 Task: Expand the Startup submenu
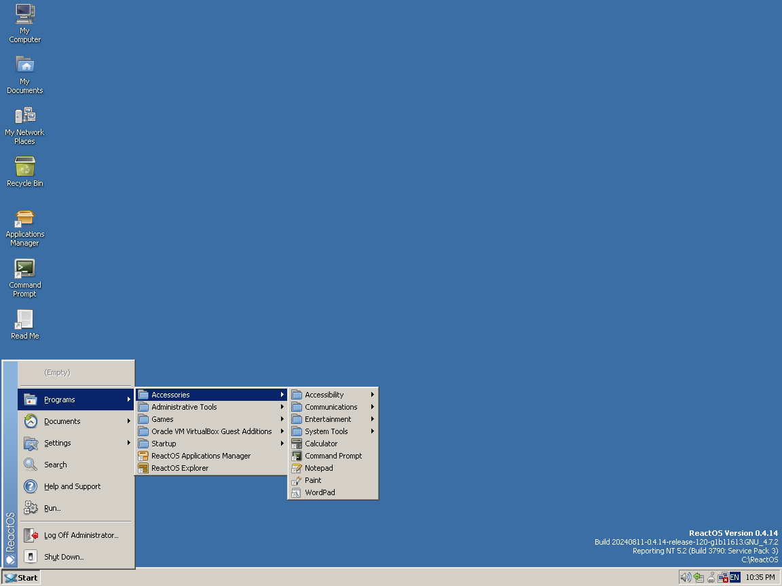click(x=212, y=444)
